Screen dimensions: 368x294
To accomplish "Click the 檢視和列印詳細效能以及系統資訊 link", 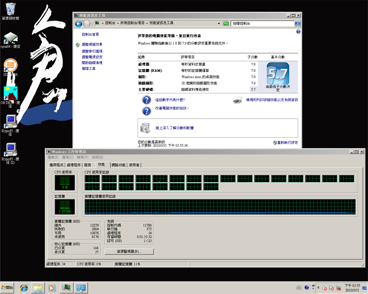I will (272, 100).
